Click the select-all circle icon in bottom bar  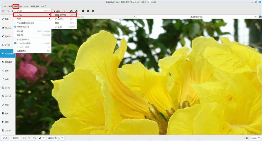tap(24, 138)
